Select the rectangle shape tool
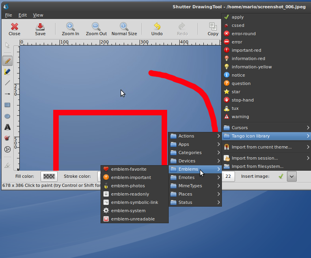The image size is (311, 258). coord(7,105)
